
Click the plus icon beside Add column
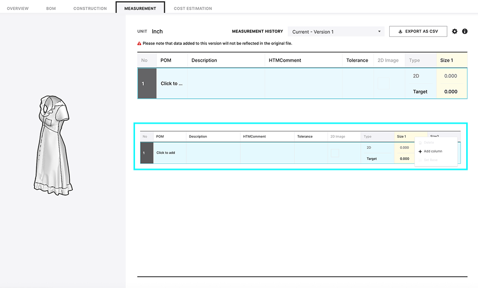420,151
